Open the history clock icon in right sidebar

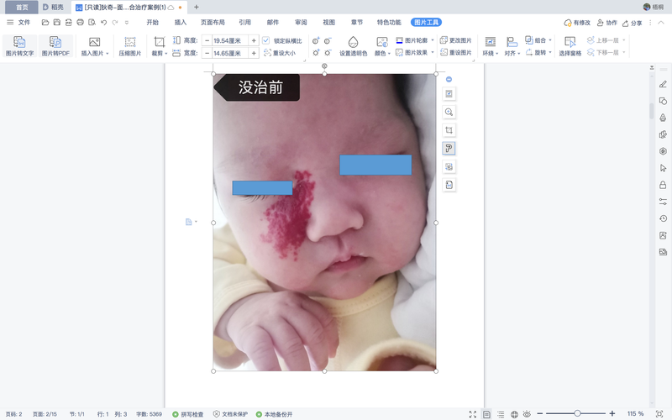point(663,218)
